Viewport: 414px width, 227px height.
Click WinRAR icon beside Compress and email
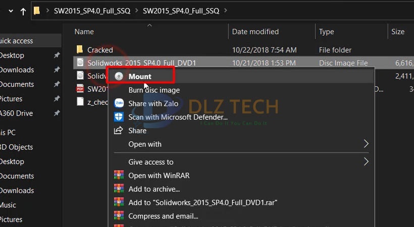point(119,216)
